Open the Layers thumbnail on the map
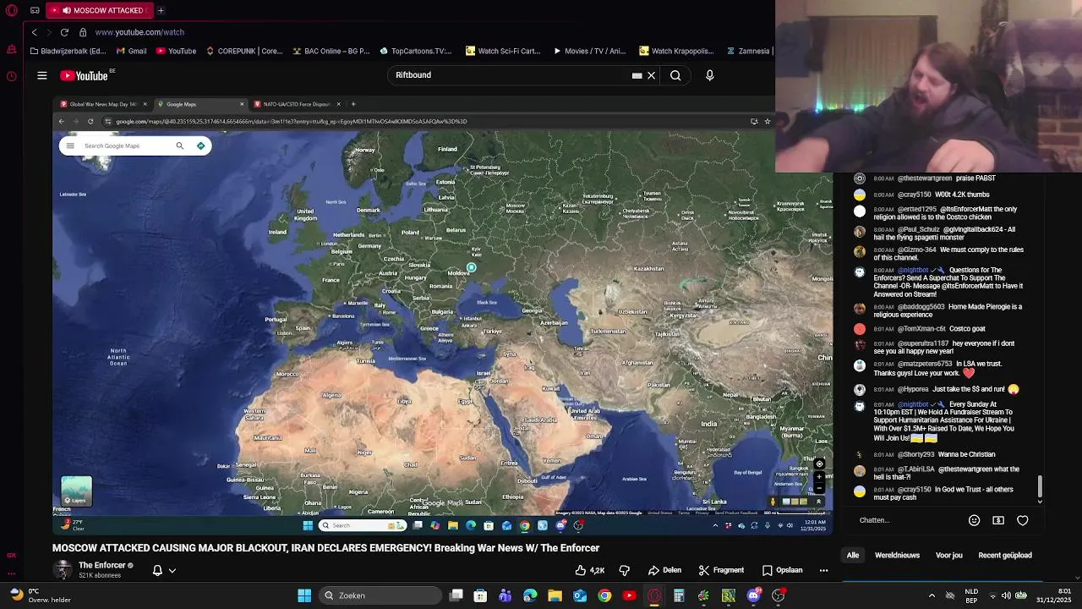Image resolution: width=1082 pixels, height=609 pixels. (x=76, y=491)
